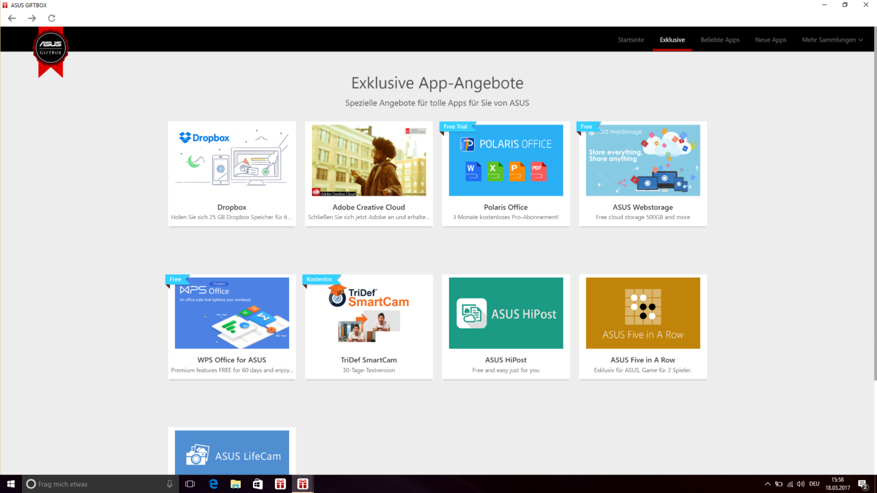
Task: Switch to the Startseite tab
Action: click(631, 39)
